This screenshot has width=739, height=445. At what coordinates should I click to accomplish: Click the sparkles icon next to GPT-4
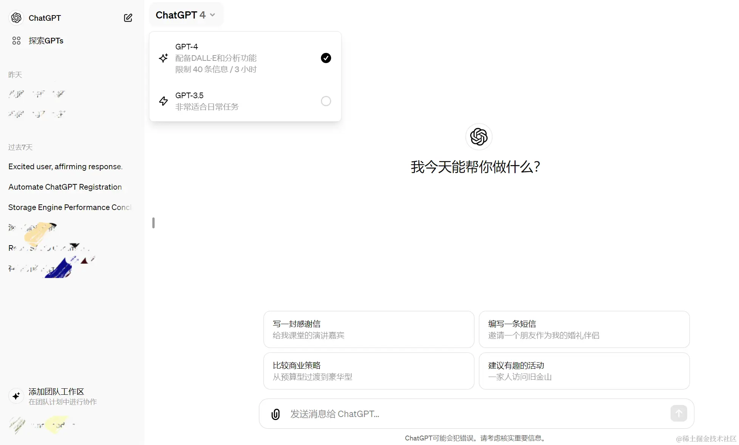pyautogui.click(x=163, y=58)
